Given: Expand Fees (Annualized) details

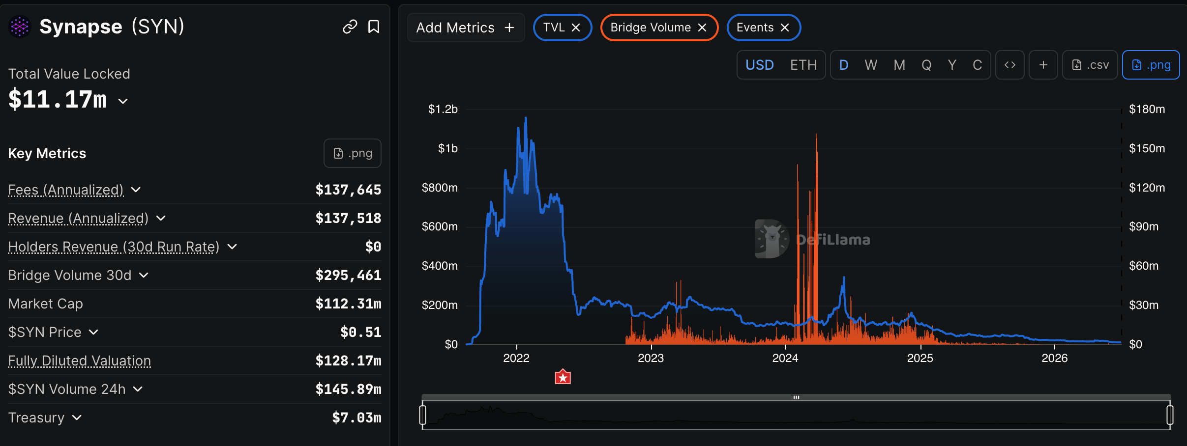Looking at the screenshot, I should (x=136, y=190).
